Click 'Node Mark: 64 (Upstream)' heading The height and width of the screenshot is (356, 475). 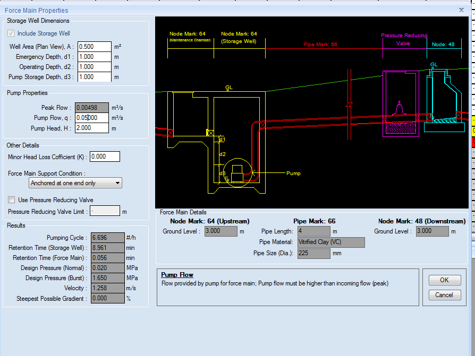pos(210,221)
